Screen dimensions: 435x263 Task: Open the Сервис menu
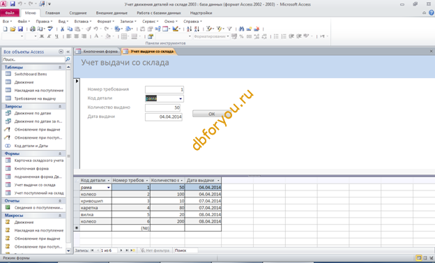[x=150, y=22]
